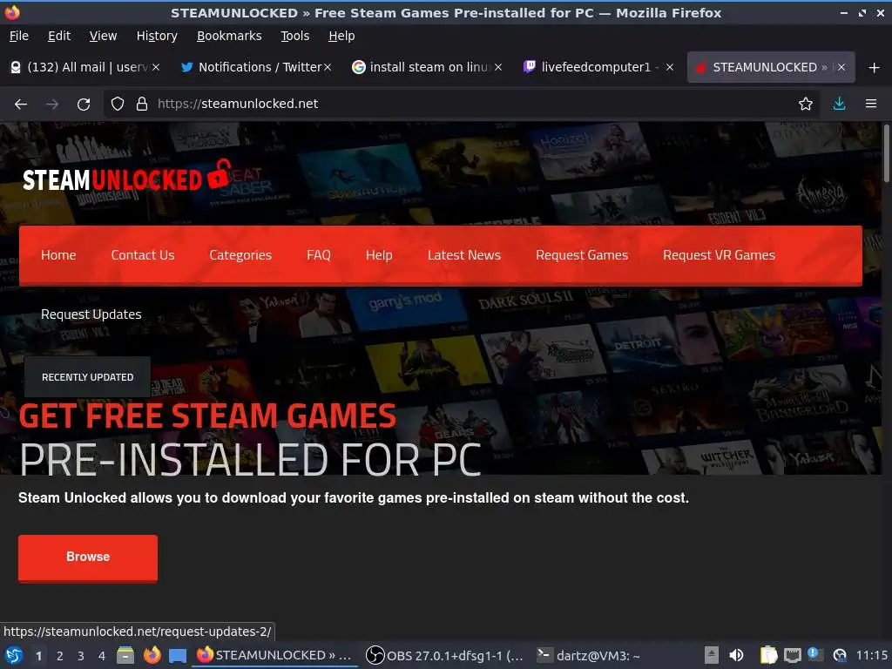The height and width of the screenshot is (669, 892).
Task: Close the Notifications / Twitter tab
Action: click(328, 67)
